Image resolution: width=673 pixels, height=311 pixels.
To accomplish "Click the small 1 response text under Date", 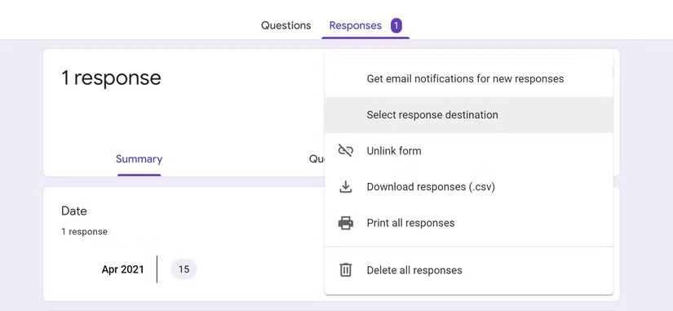I will (84, 232).
